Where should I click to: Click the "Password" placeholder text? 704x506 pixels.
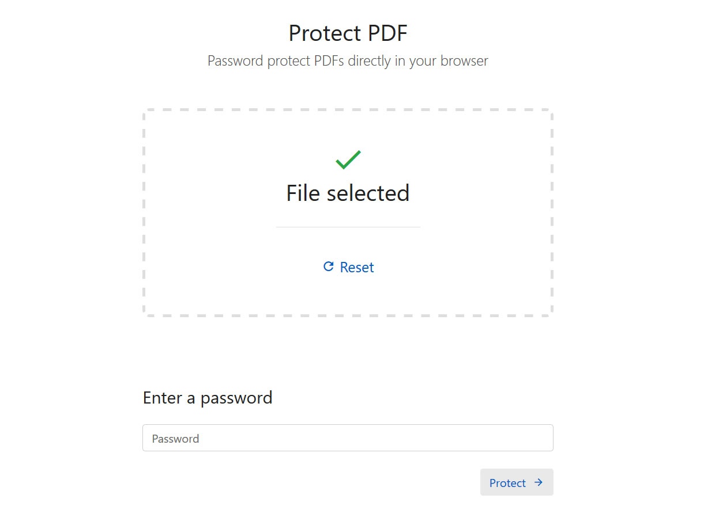(176, 439)
